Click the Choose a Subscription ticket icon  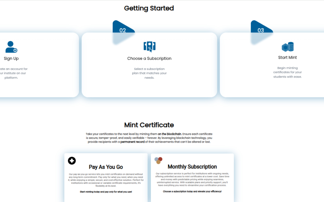[149, 47]
